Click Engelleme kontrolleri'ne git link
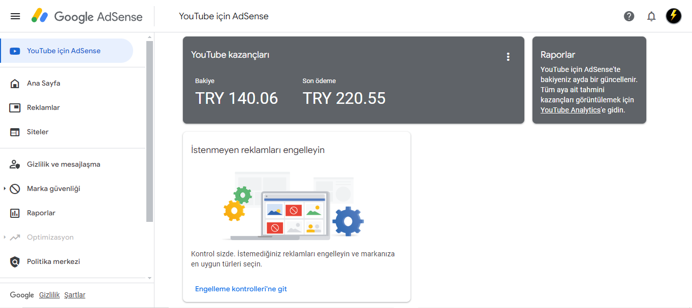Viewport: 692px width, 308px height. 241,289
